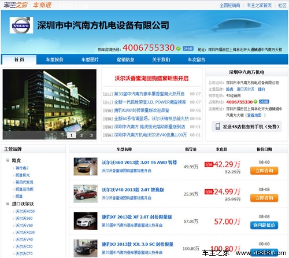
Task: Collapse the 进口沃尔沃 brand tree node
Action: (x=8, y=204)
